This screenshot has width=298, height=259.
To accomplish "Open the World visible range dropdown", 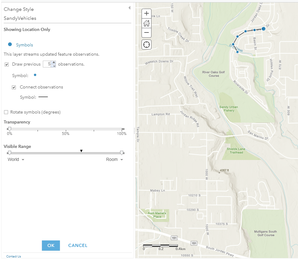I will (16, 159).
